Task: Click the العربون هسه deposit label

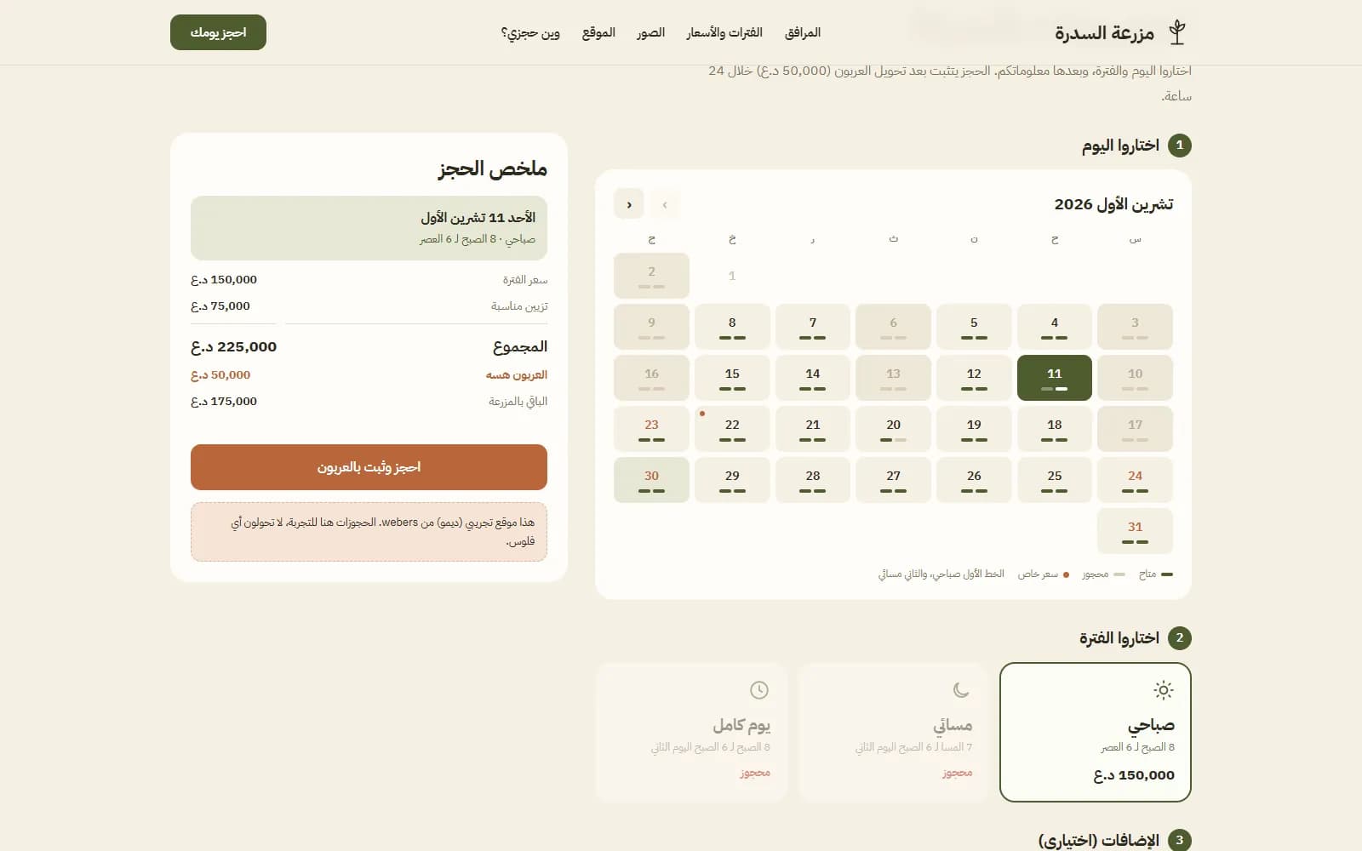Action: [x=517, y=374]
